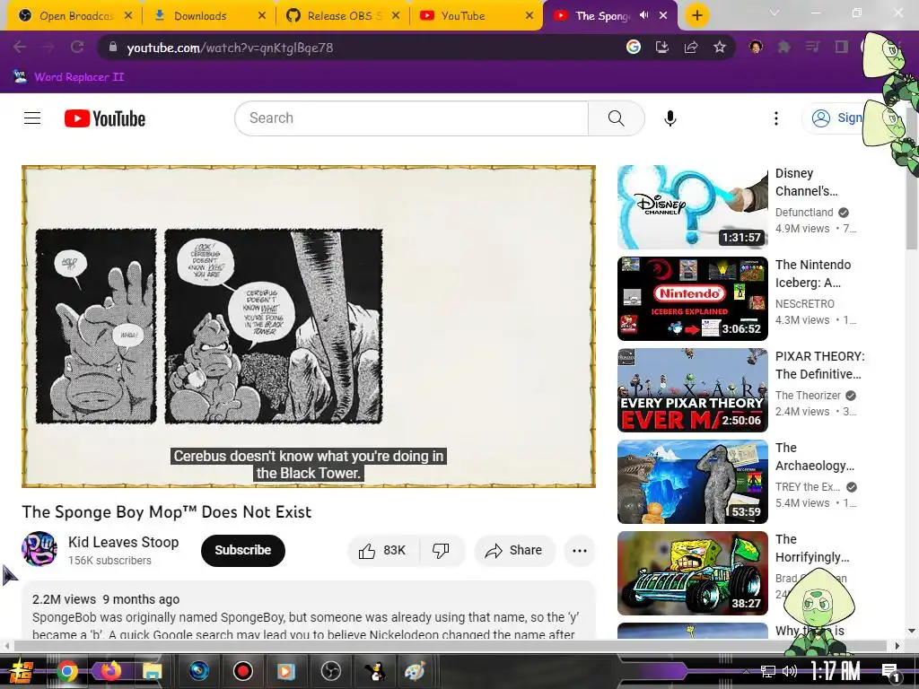Close the Downloads tab
Image resolution: width=919 pixels, height=689 pixels.
262,16
